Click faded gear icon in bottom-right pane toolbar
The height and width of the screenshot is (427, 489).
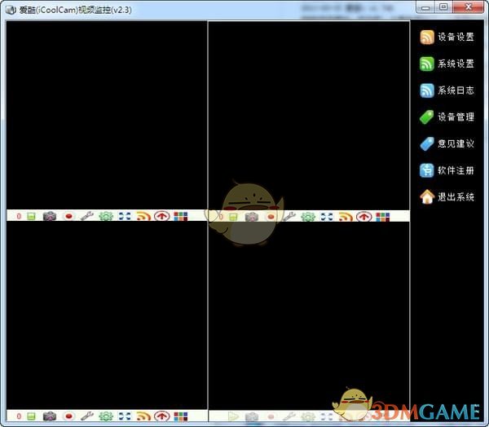click(308, 416)
